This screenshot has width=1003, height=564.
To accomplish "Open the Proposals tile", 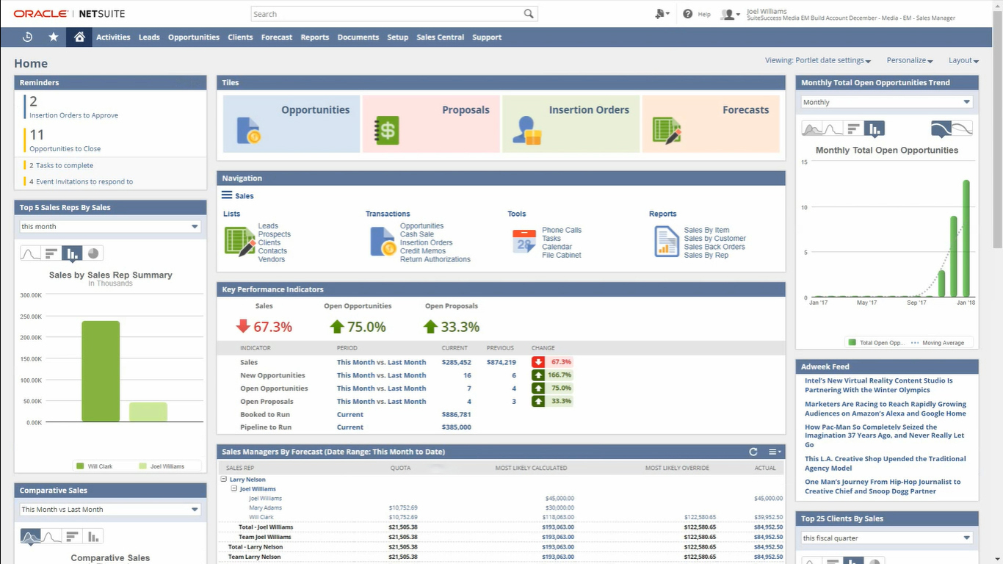I will click(431, 123).
